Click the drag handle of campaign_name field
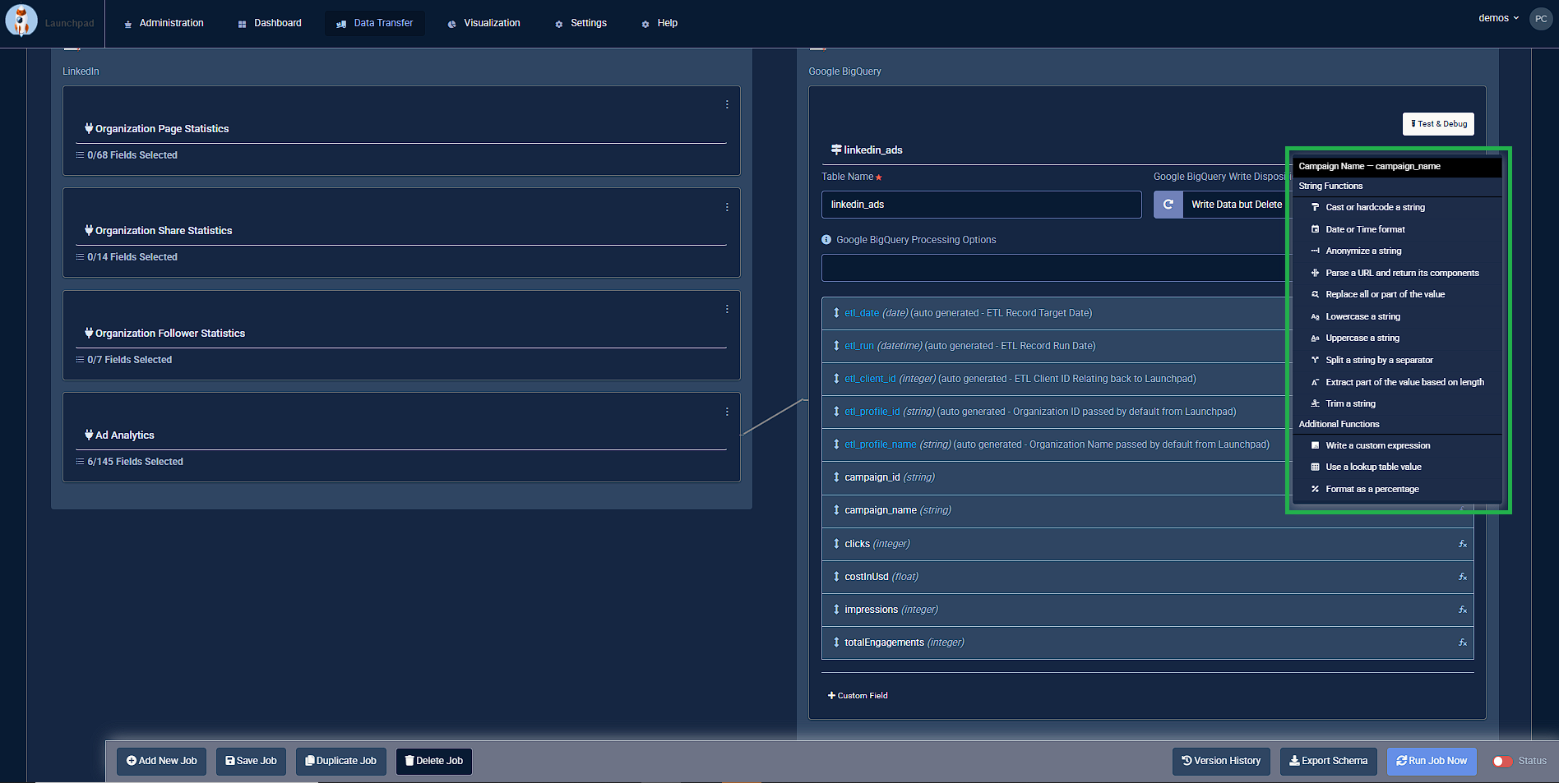 point(836,510)
